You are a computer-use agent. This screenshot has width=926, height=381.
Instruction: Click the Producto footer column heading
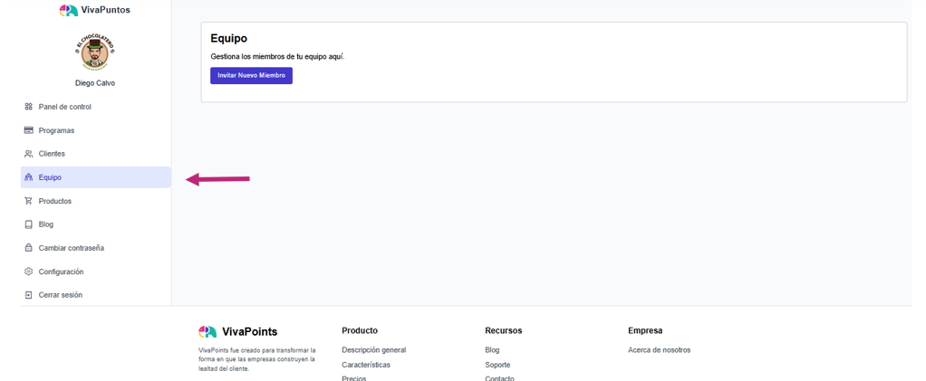[360, 330]
